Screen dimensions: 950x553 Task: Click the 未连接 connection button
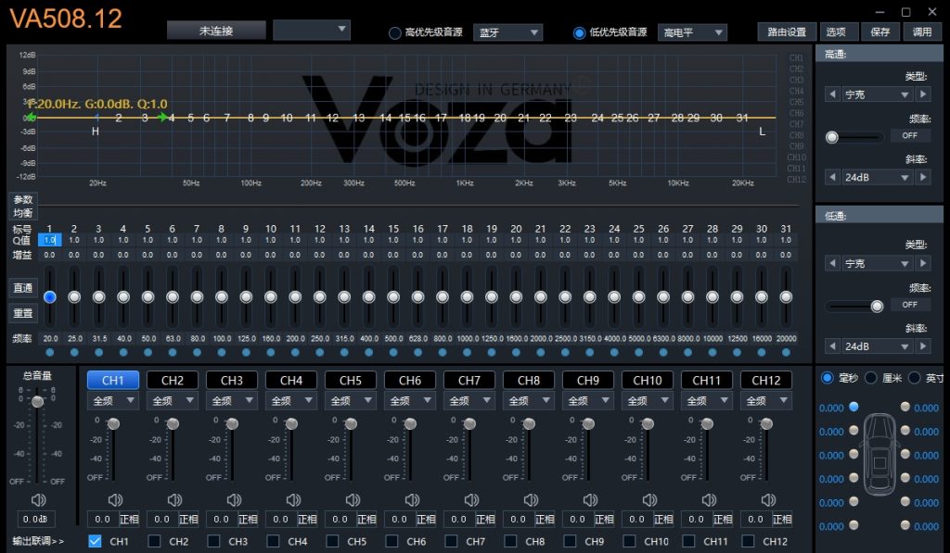[x=216, y=31]
